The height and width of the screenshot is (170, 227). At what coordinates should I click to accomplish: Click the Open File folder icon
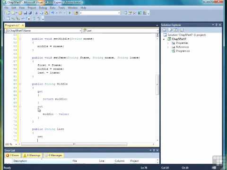(20, 13)
